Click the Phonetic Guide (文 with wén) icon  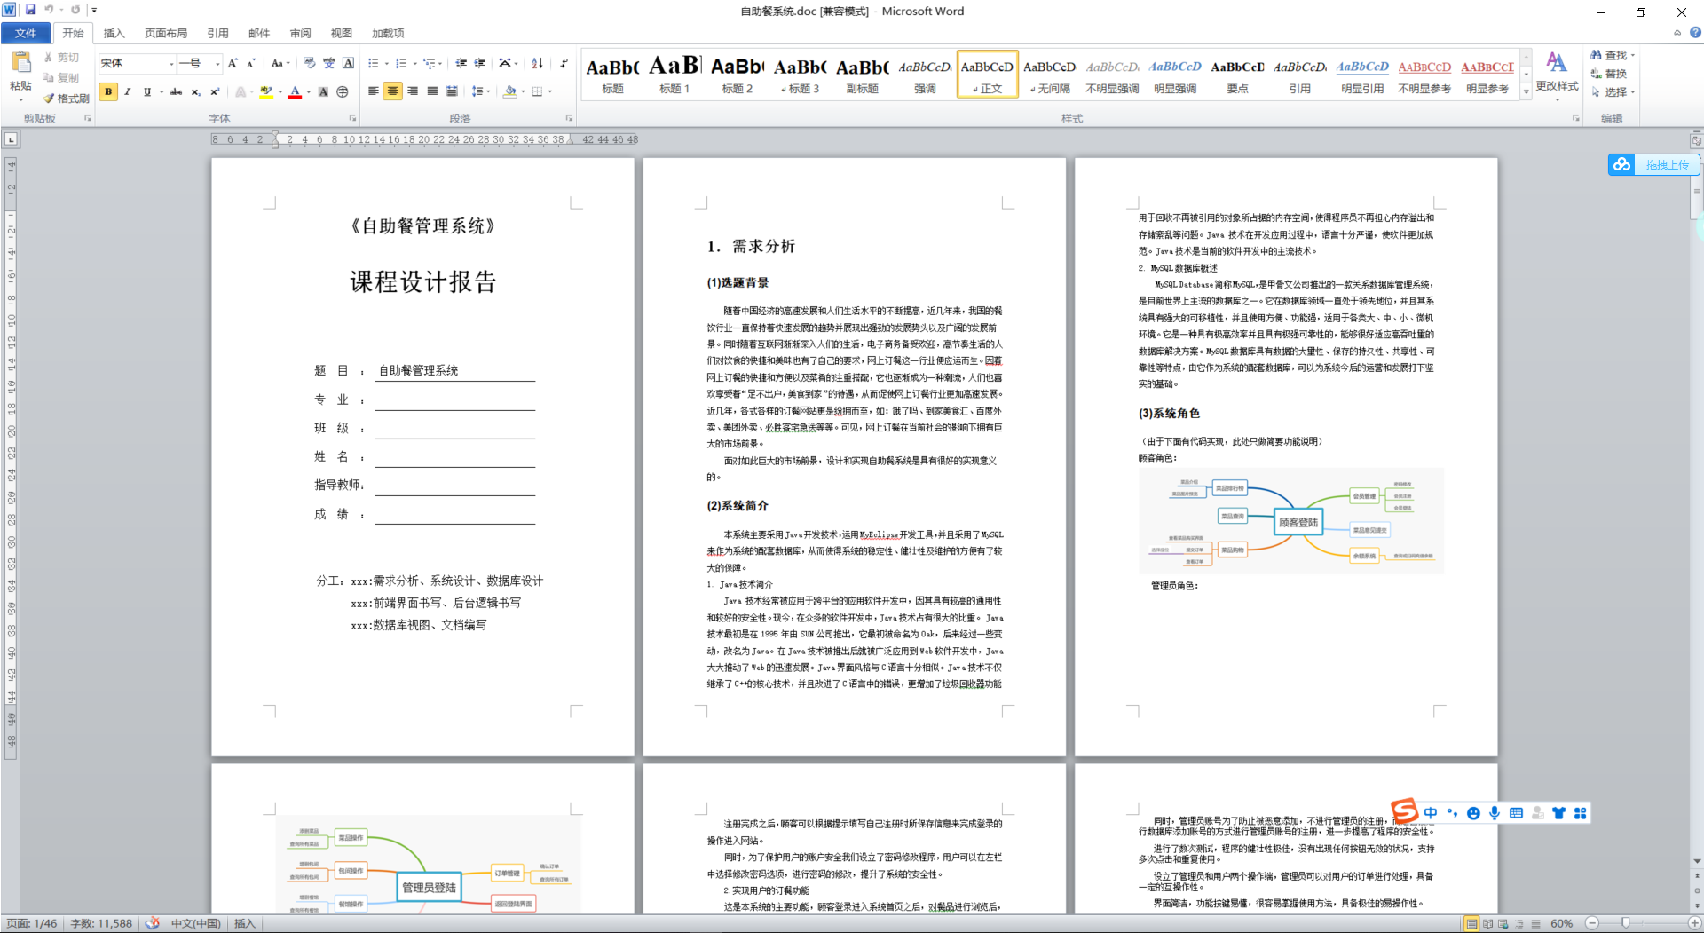coord(328,63)
